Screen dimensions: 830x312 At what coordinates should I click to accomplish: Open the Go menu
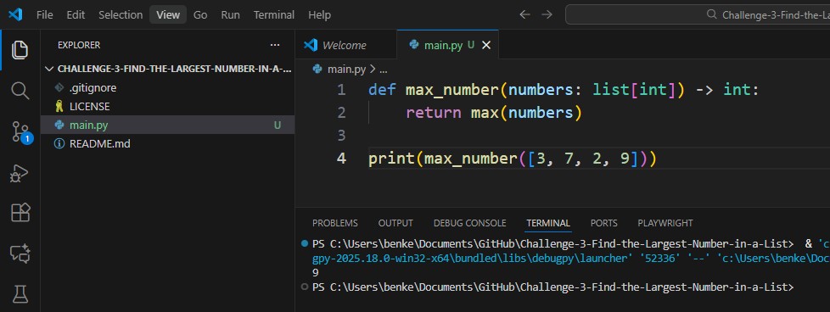point(200,14)
